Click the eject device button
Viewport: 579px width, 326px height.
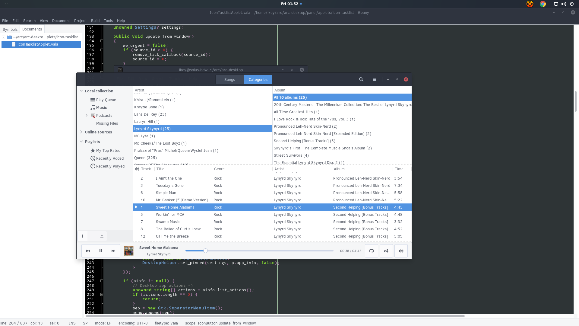pyautogui.click(x=102, y=236)
